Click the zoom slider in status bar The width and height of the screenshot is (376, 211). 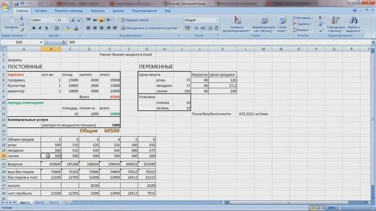tap(356, 208)
